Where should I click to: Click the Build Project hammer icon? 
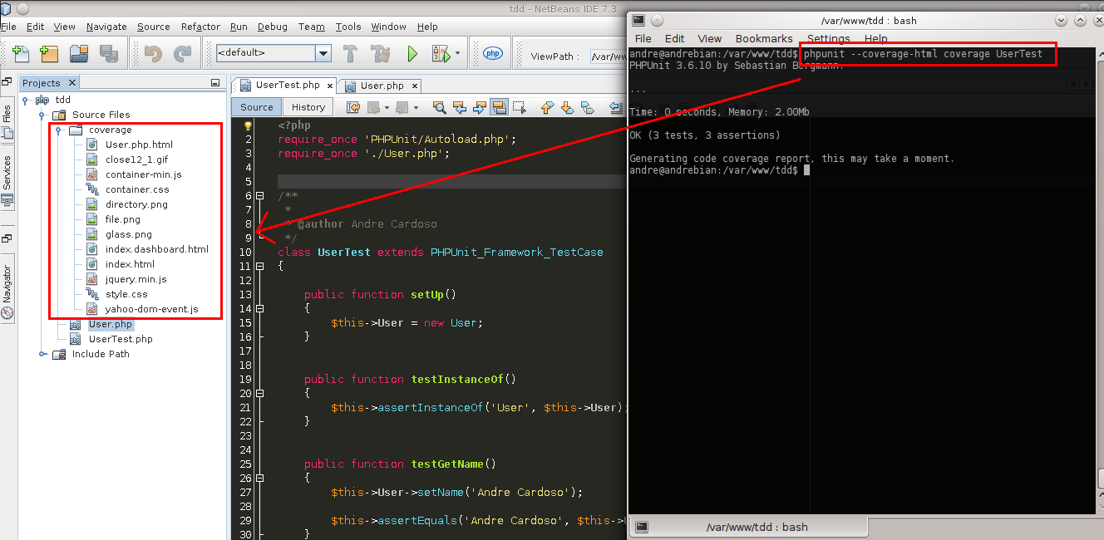351,54
